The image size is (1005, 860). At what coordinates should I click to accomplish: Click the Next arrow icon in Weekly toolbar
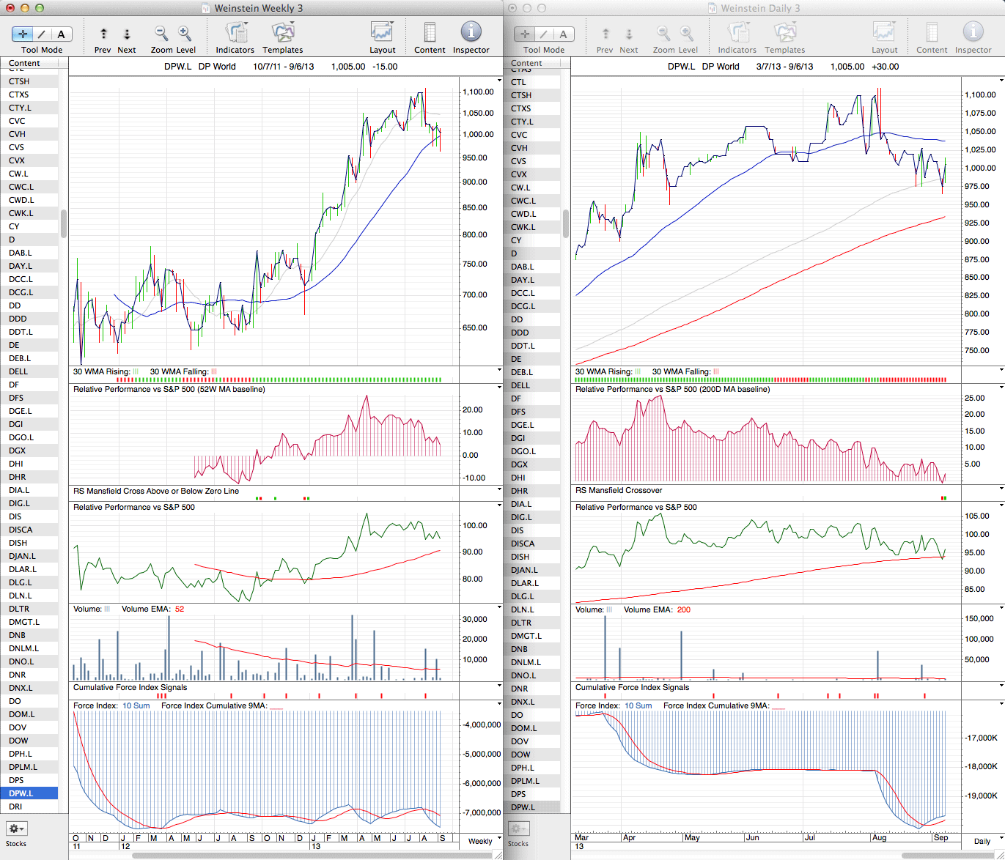coord(127,34)
